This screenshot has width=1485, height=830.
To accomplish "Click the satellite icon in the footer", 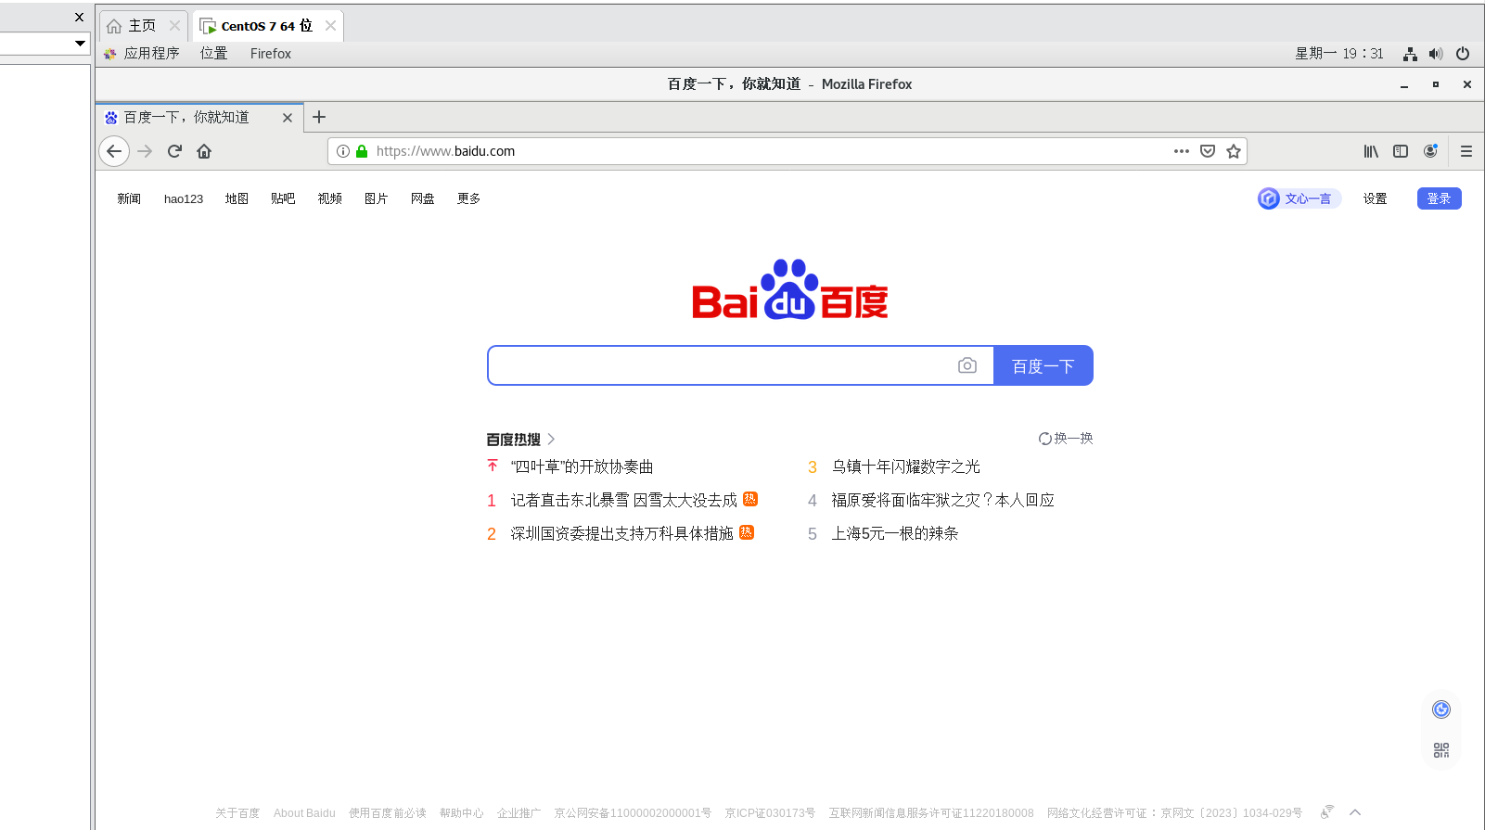I will click(1327, 811).
